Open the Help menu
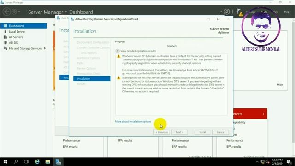The width and height of the screenshot is (295, 166). click(x=287, y=12)
